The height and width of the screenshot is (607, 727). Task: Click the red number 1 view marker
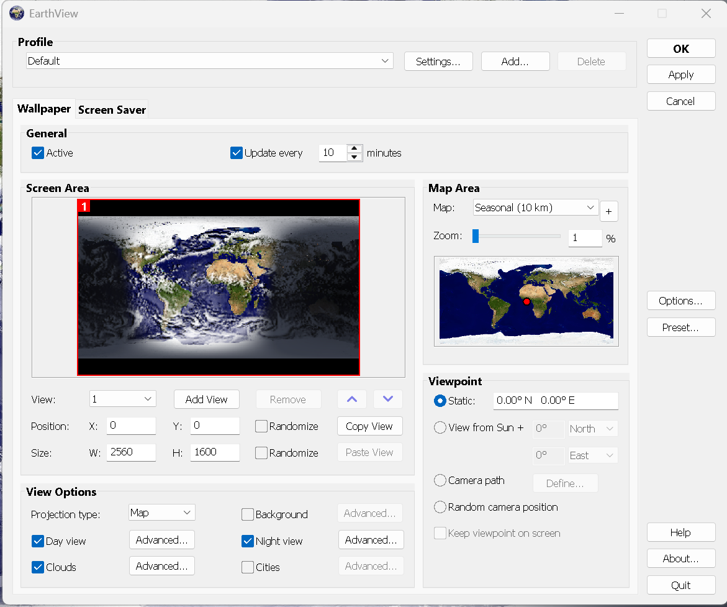(x=84, y=206)
